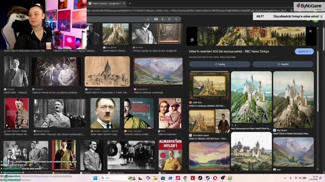Open the Mürsel Çavuş photo result
Image resolution: width=325 pixels, height=182 pixels.
pyautogui.click(x=60, y=113)
